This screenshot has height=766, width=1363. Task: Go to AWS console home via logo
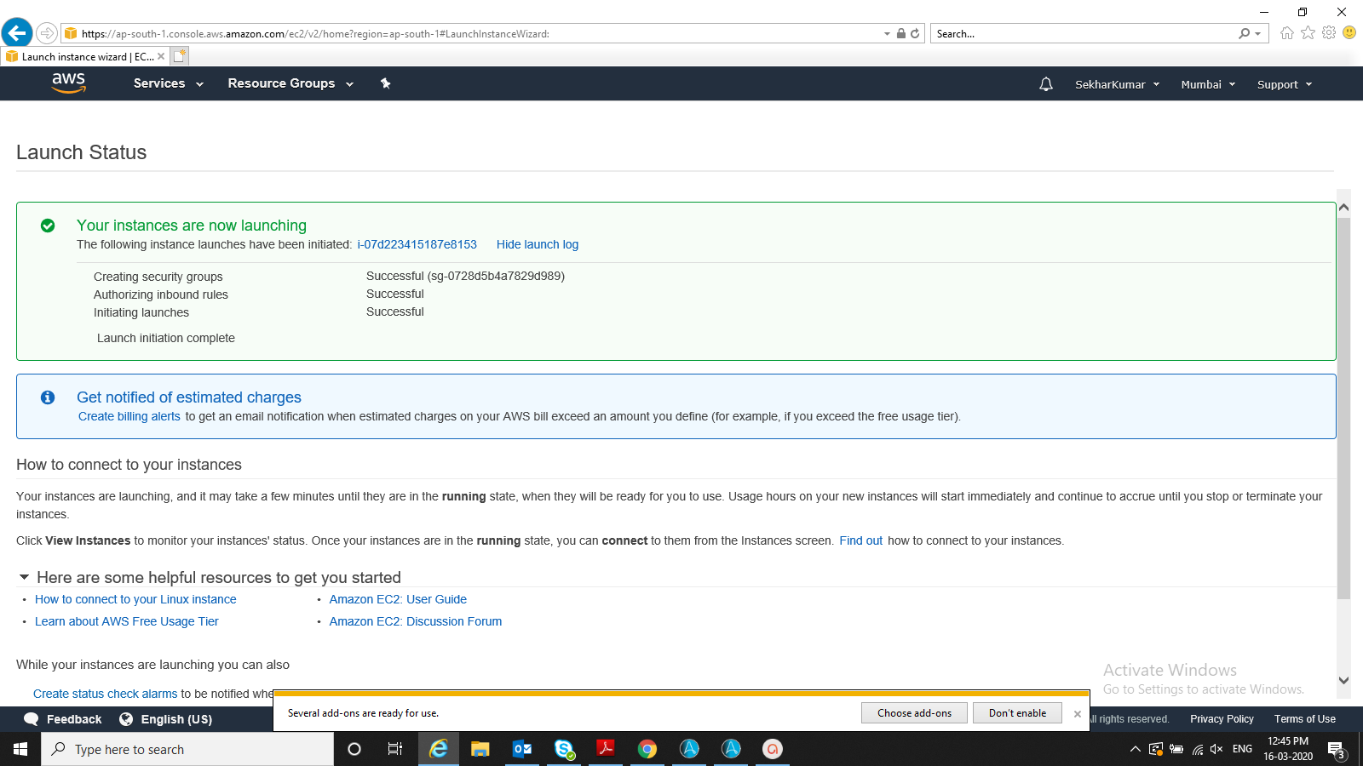[68, 83]
